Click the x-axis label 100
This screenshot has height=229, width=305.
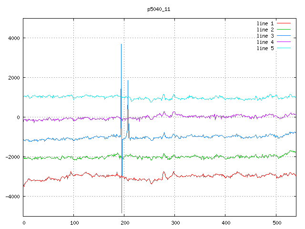[74, 223]
